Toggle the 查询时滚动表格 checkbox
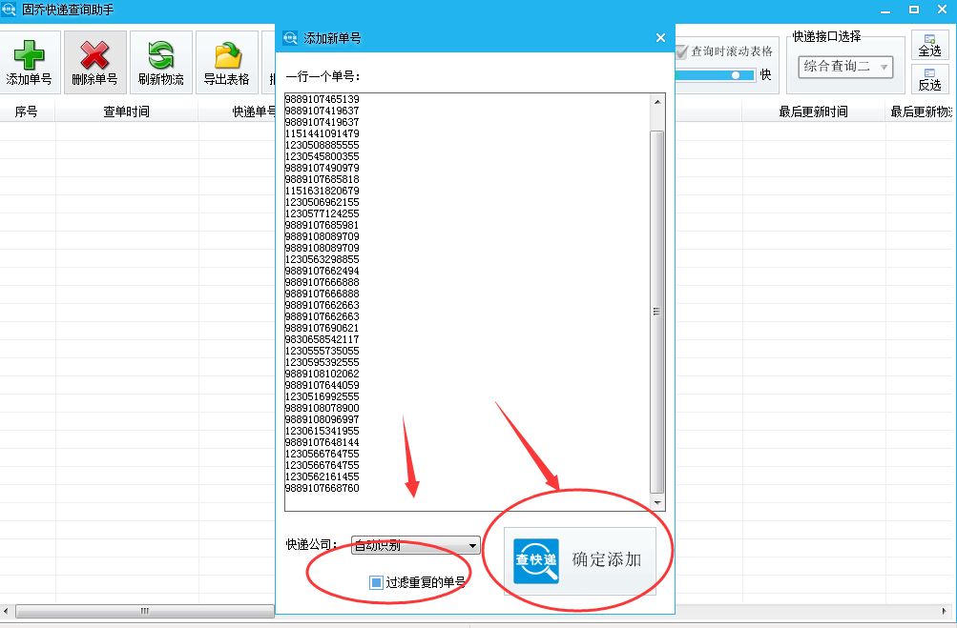 click(681, 51)
